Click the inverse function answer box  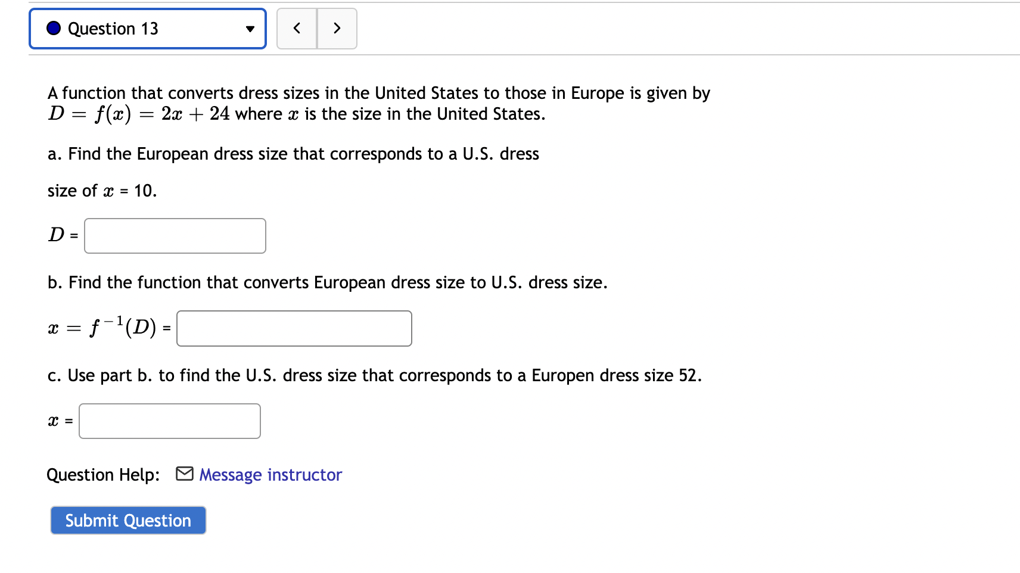(x=293, y=328)
